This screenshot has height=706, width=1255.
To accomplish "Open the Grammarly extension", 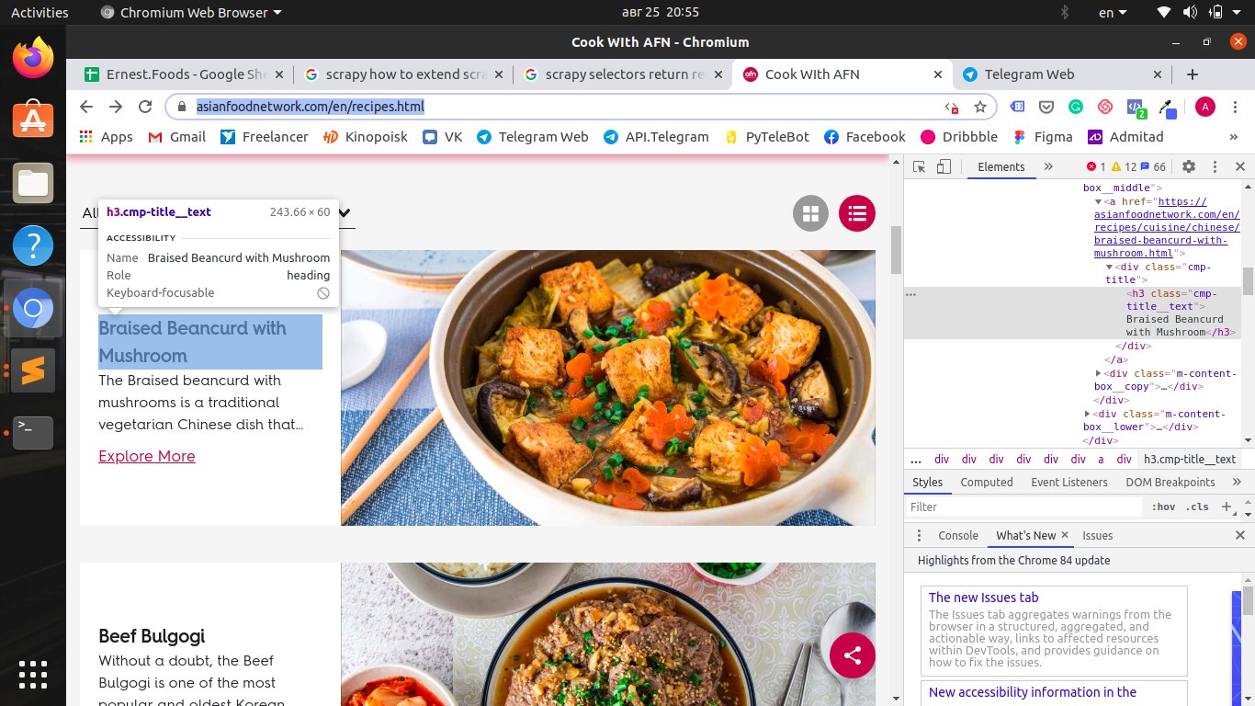I will [x=1076, y=107].
